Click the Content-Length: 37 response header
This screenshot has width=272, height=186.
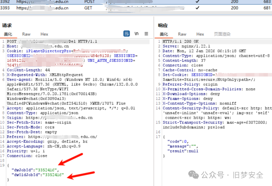pos(184,61)
